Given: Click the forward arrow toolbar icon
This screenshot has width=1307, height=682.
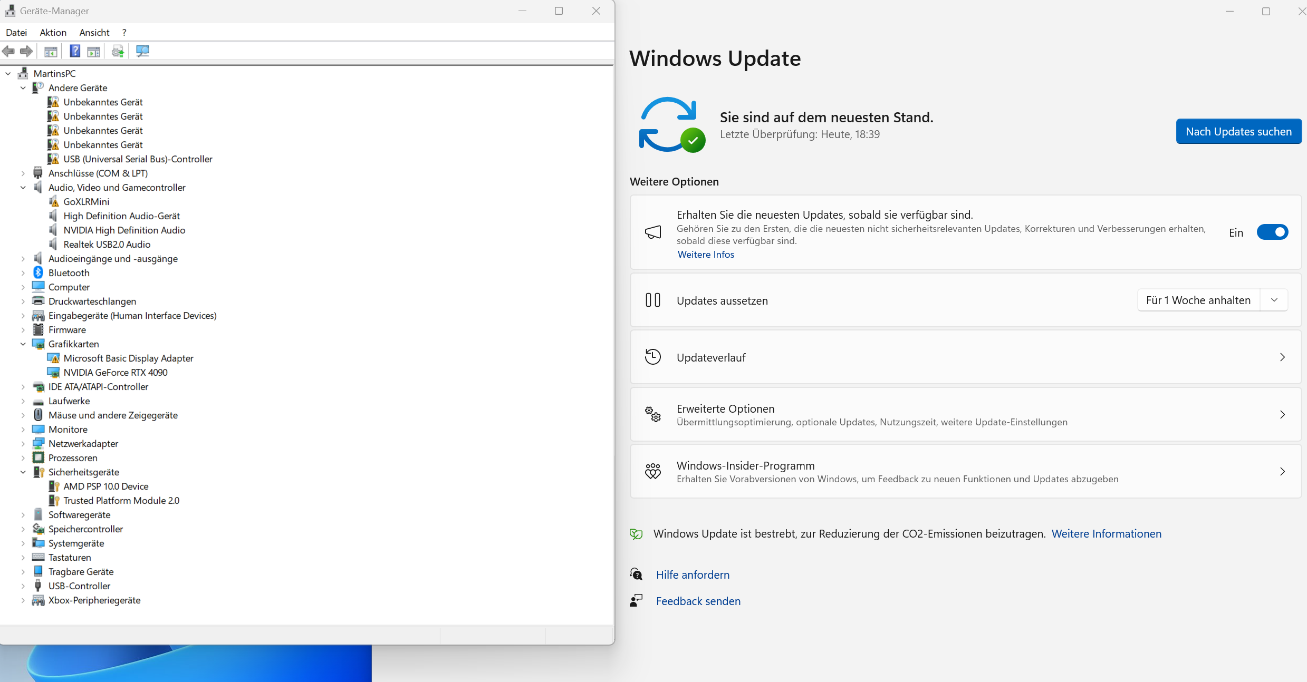Looking at the screenshot, I should 26,51.
